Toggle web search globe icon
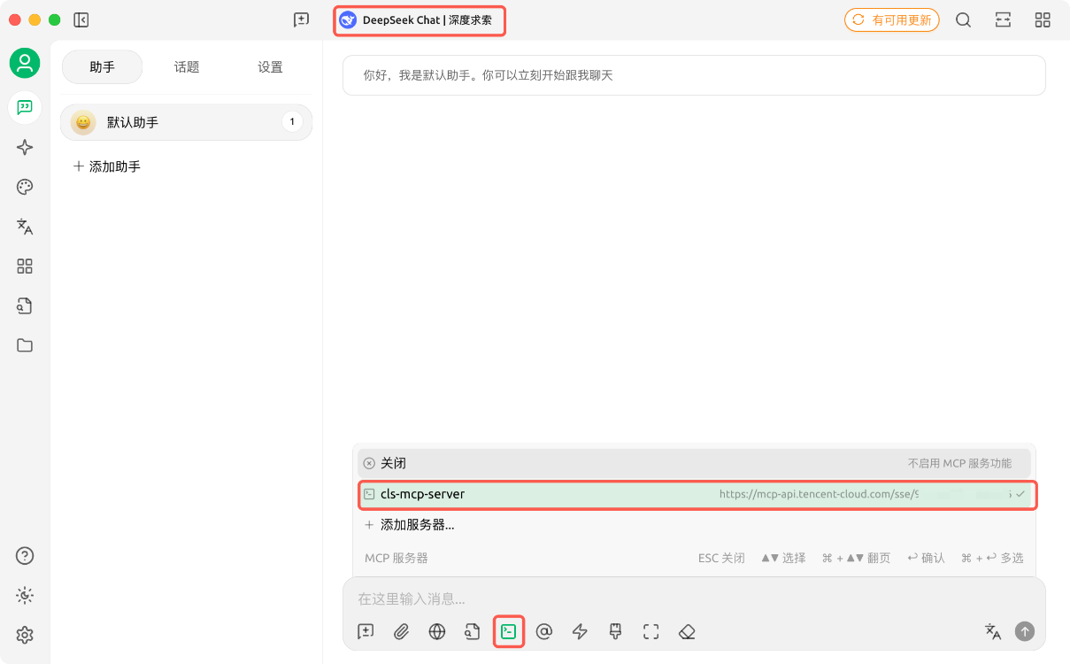This screenshot has width=1070, height=664. 437,631
